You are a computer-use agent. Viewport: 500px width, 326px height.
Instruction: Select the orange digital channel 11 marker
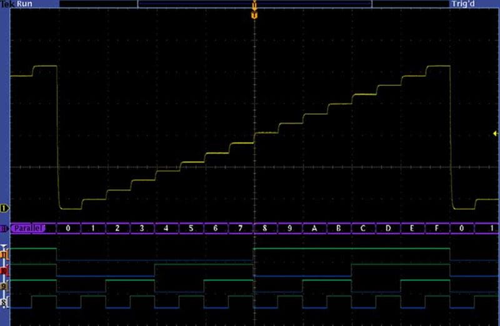5,254
